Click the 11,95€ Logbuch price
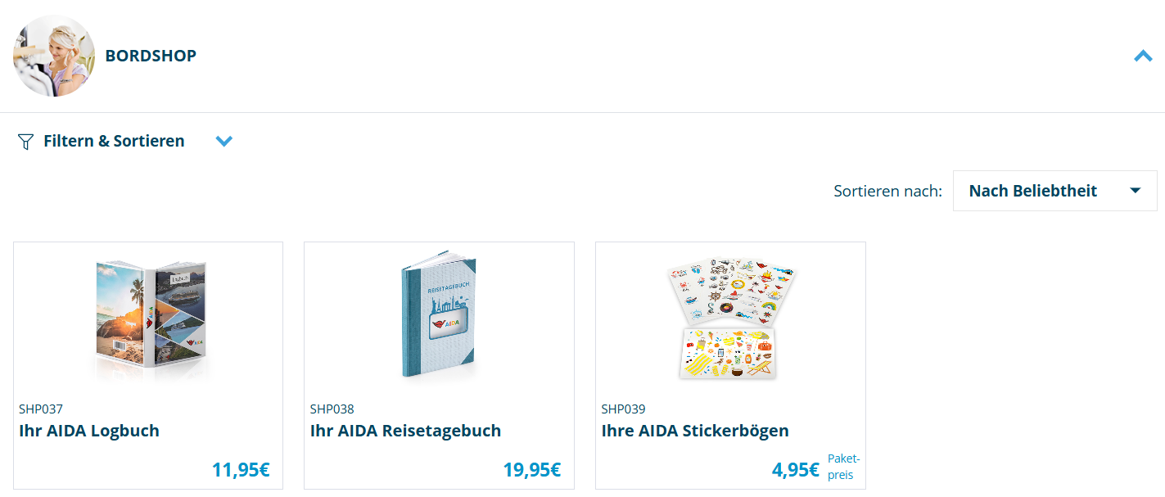This screenshot has height=497, width=1165. point(241,470)
